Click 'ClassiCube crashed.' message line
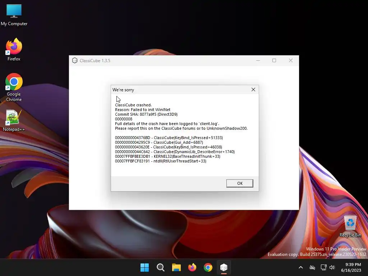 (x=133, y=105)
